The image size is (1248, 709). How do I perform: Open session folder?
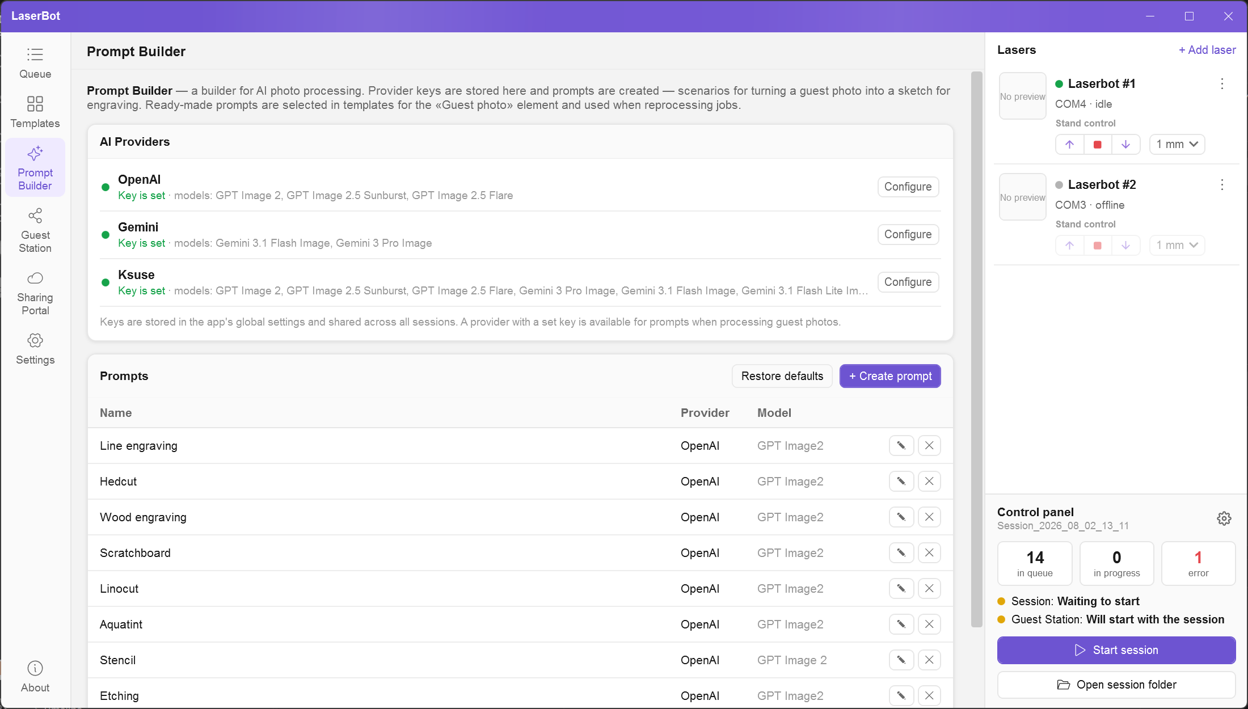pos(1116,685)
